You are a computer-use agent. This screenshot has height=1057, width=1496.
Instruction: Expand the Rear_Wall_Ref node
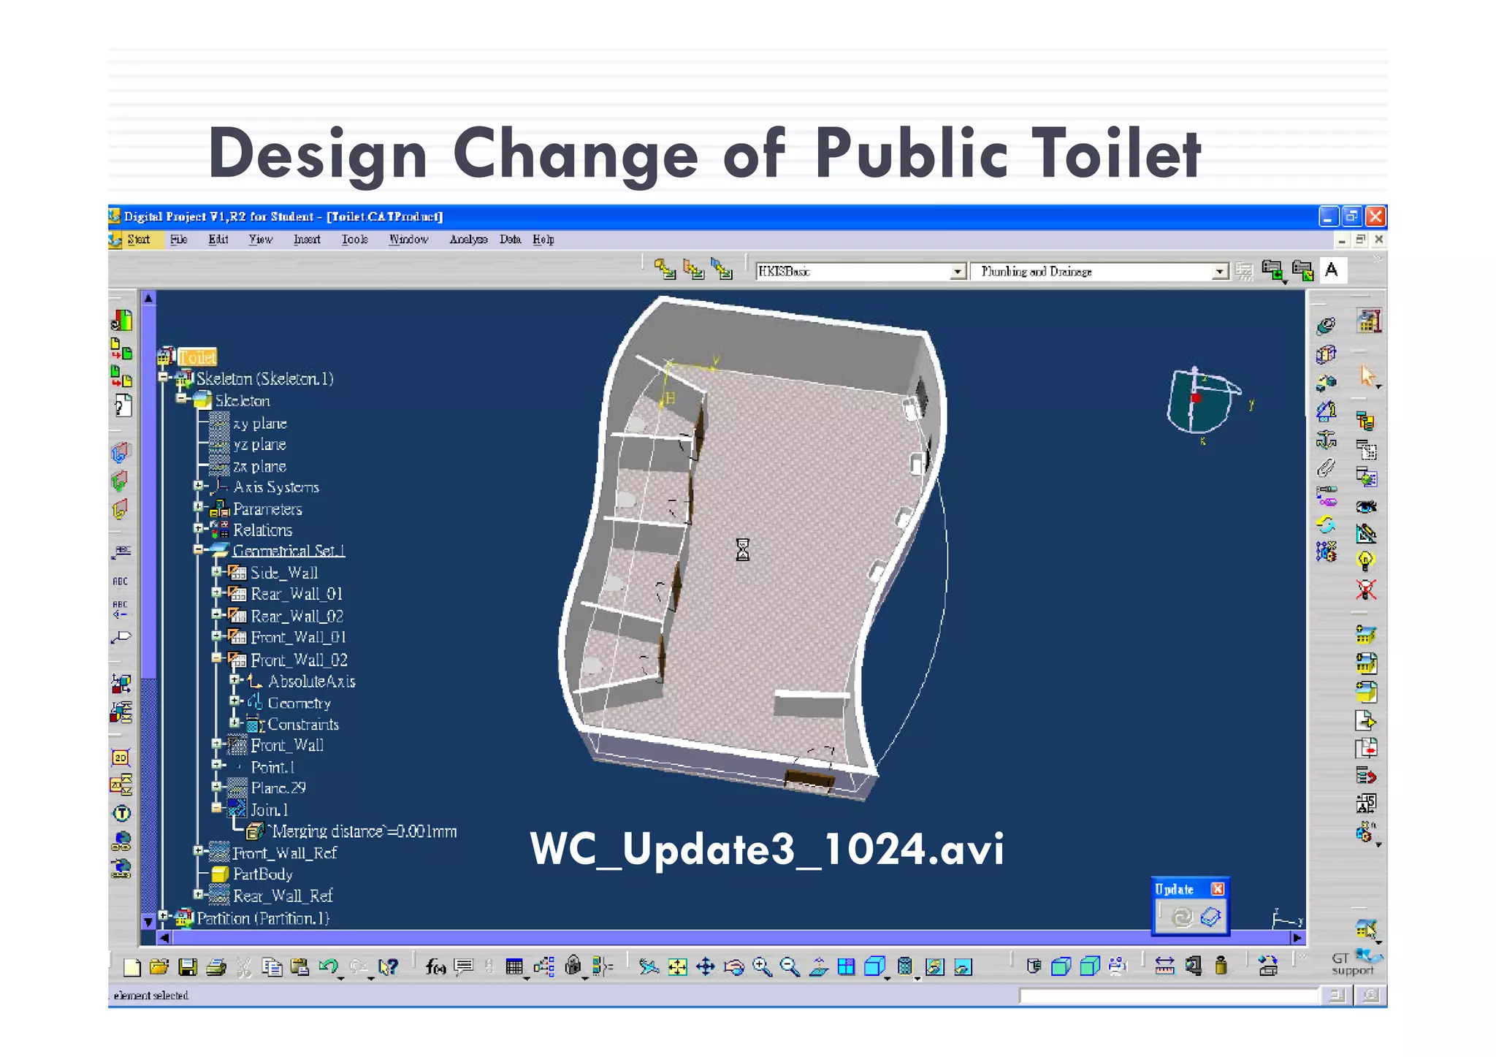(x=198, y=894)
